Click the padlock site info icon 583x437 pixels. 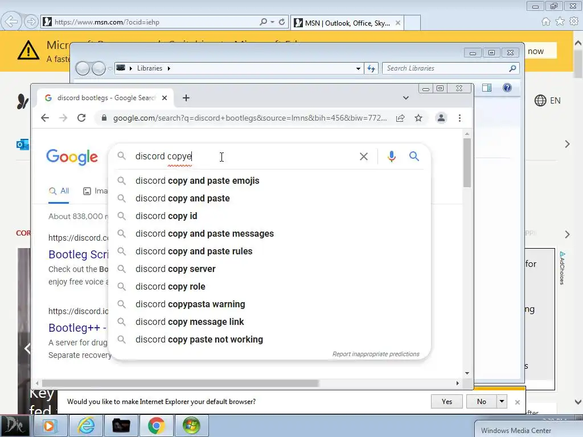tap(104, 118)
